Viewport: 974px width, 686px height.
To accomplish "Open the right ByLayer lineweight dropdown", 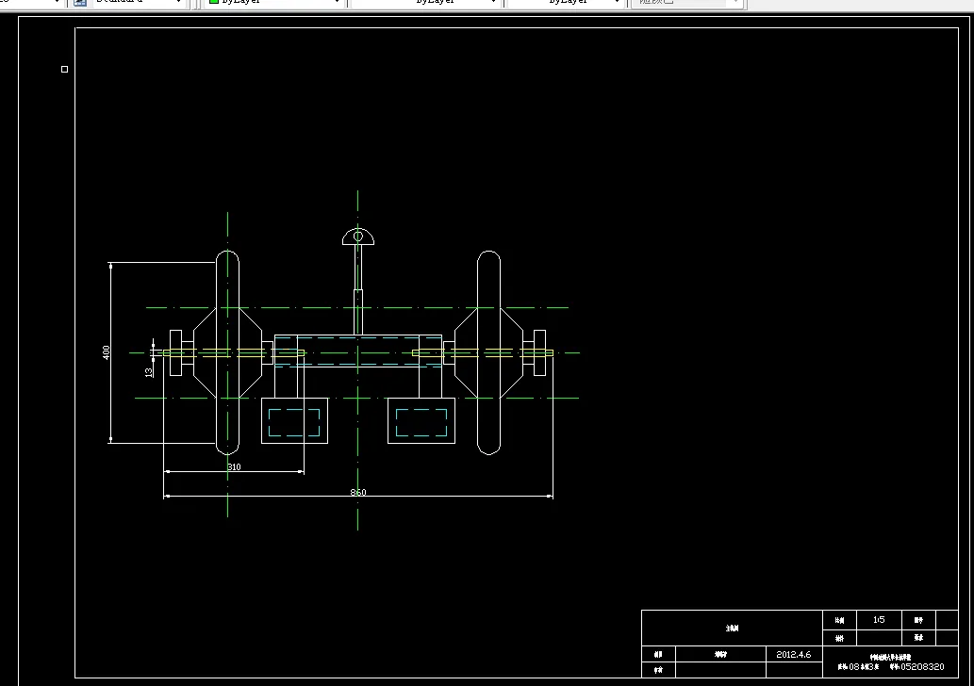I will point(566,3).
